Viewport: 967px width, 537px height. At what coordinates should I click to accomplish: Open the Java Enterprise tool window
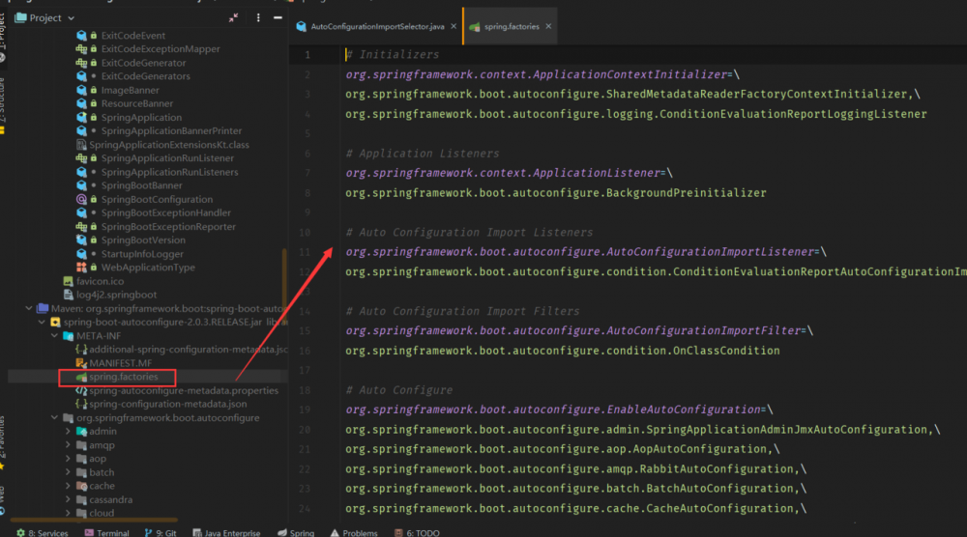pos(225,532)
